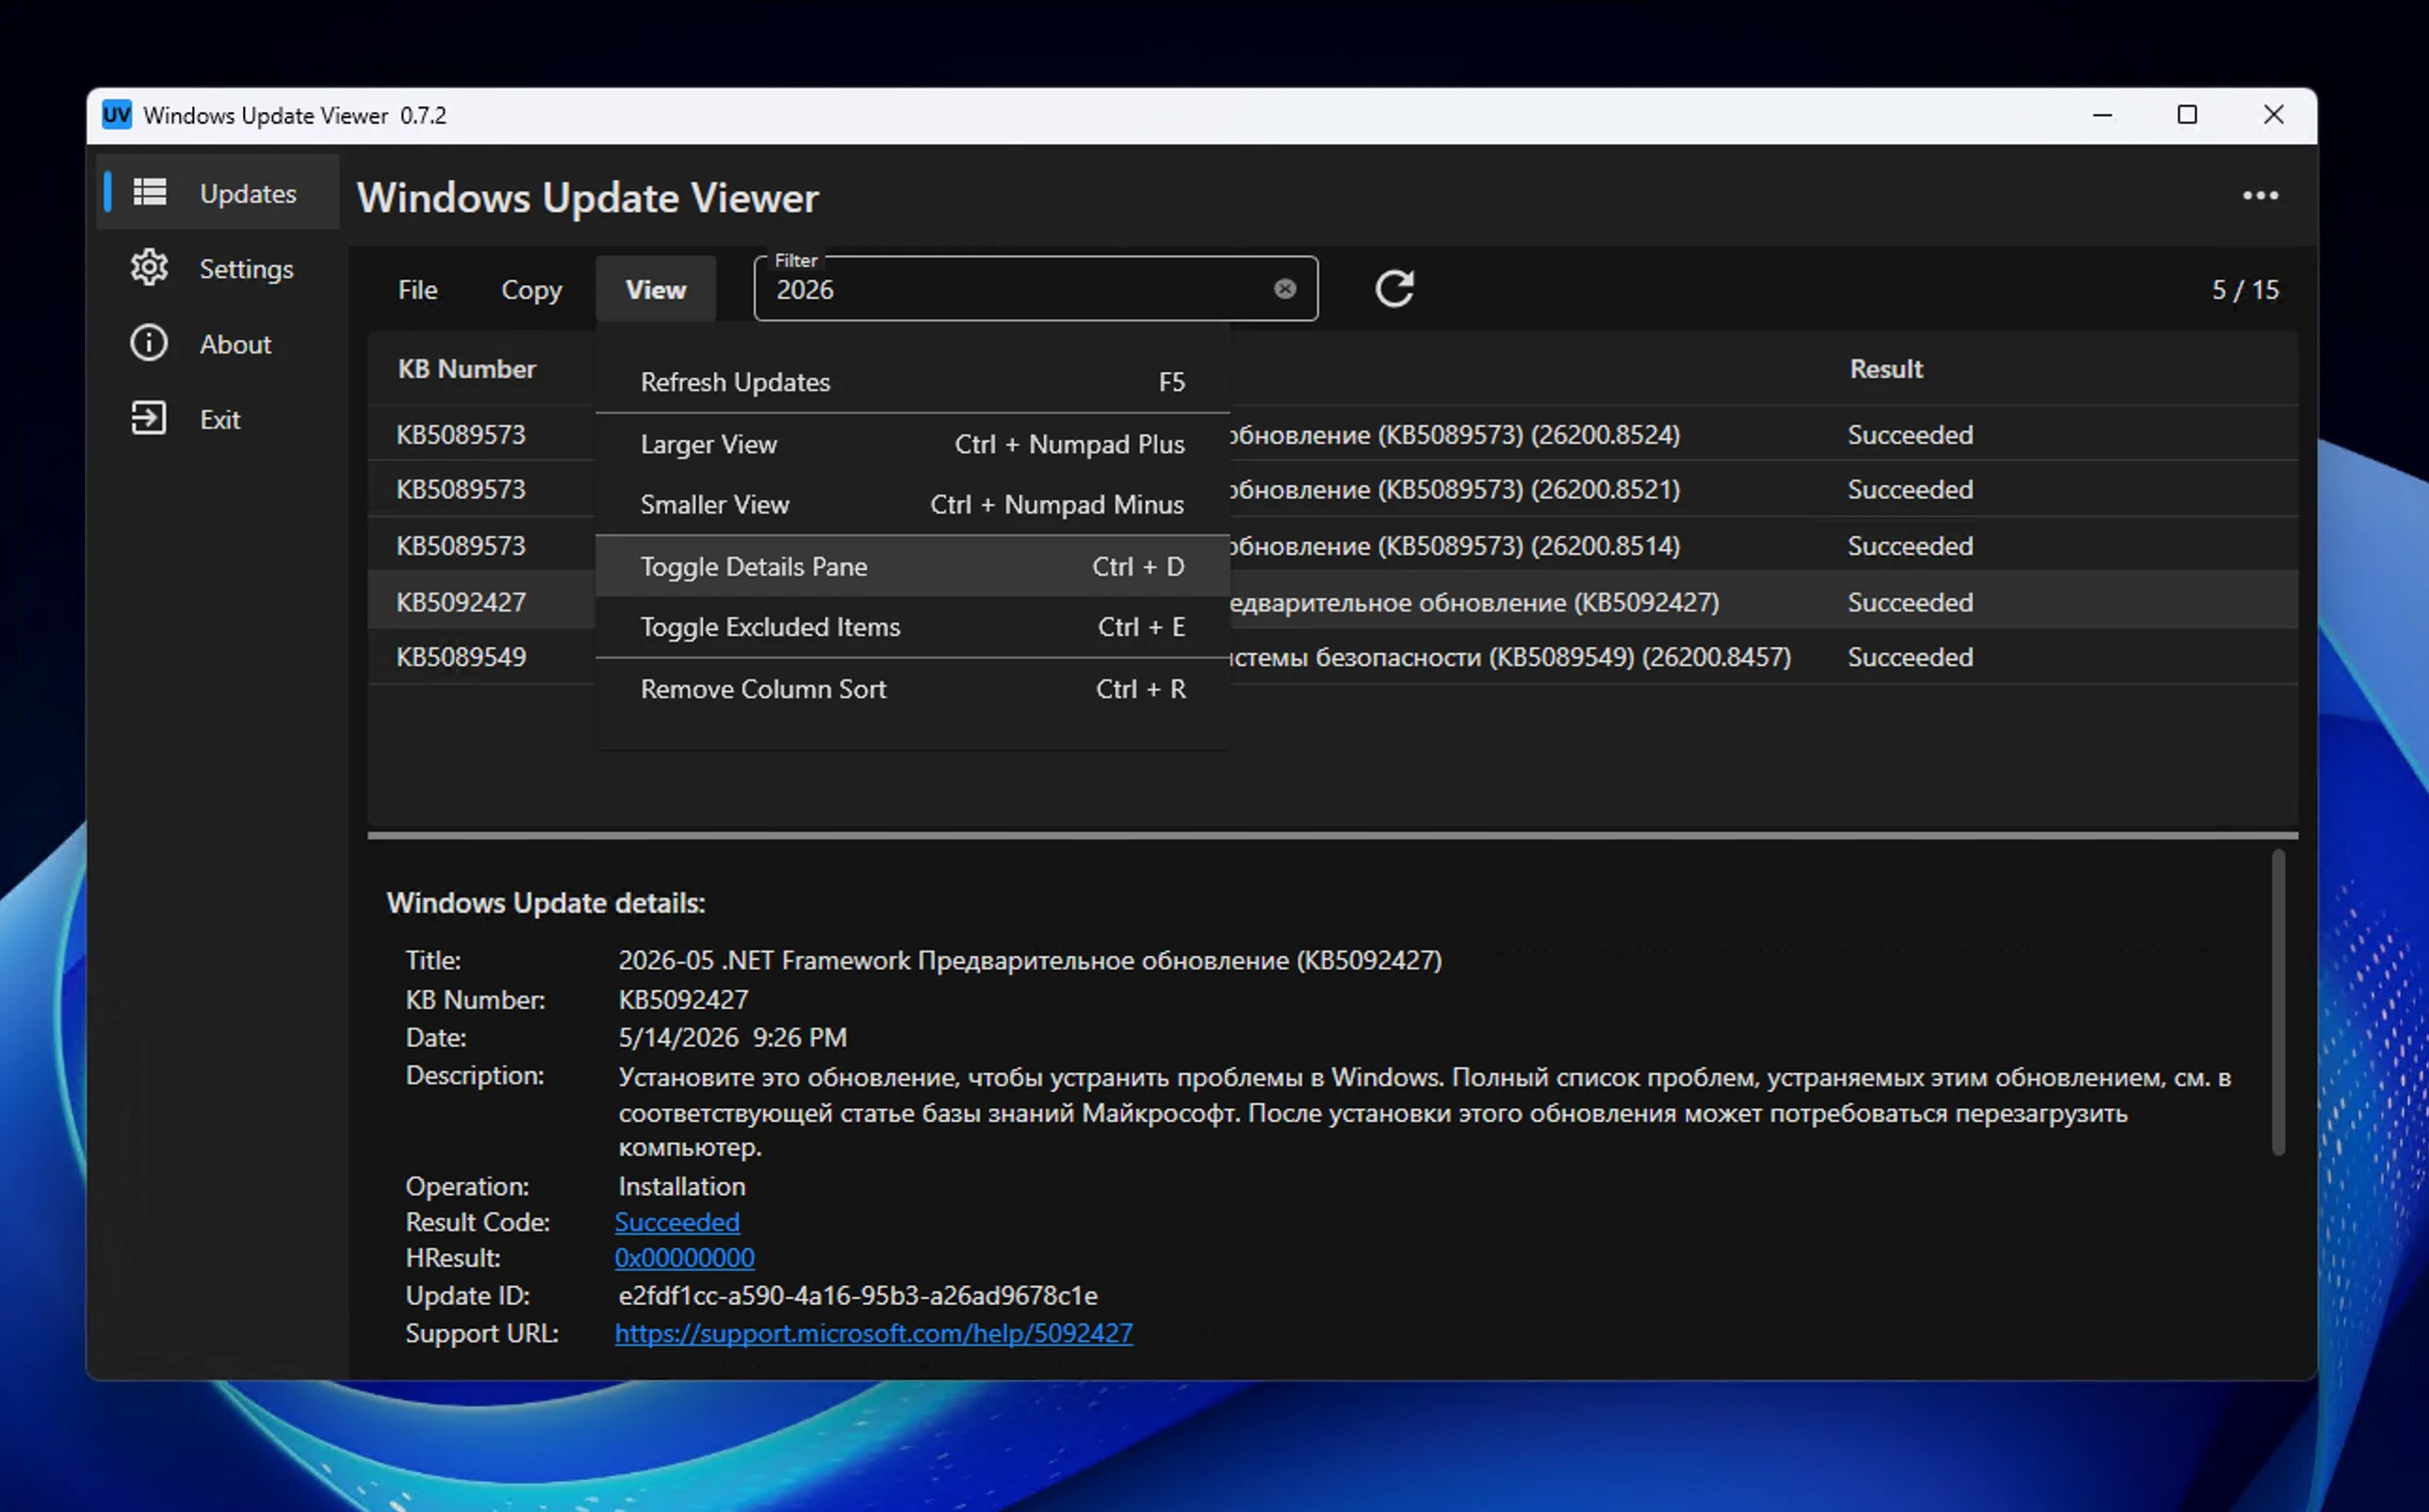Open the support.microsoft.com help link
The image size is (2429, 1512).
point(874,1333)
